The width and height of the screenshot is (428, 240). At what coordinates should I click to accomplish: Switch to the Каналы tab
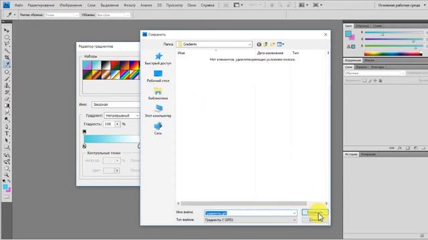click(361, 67)
